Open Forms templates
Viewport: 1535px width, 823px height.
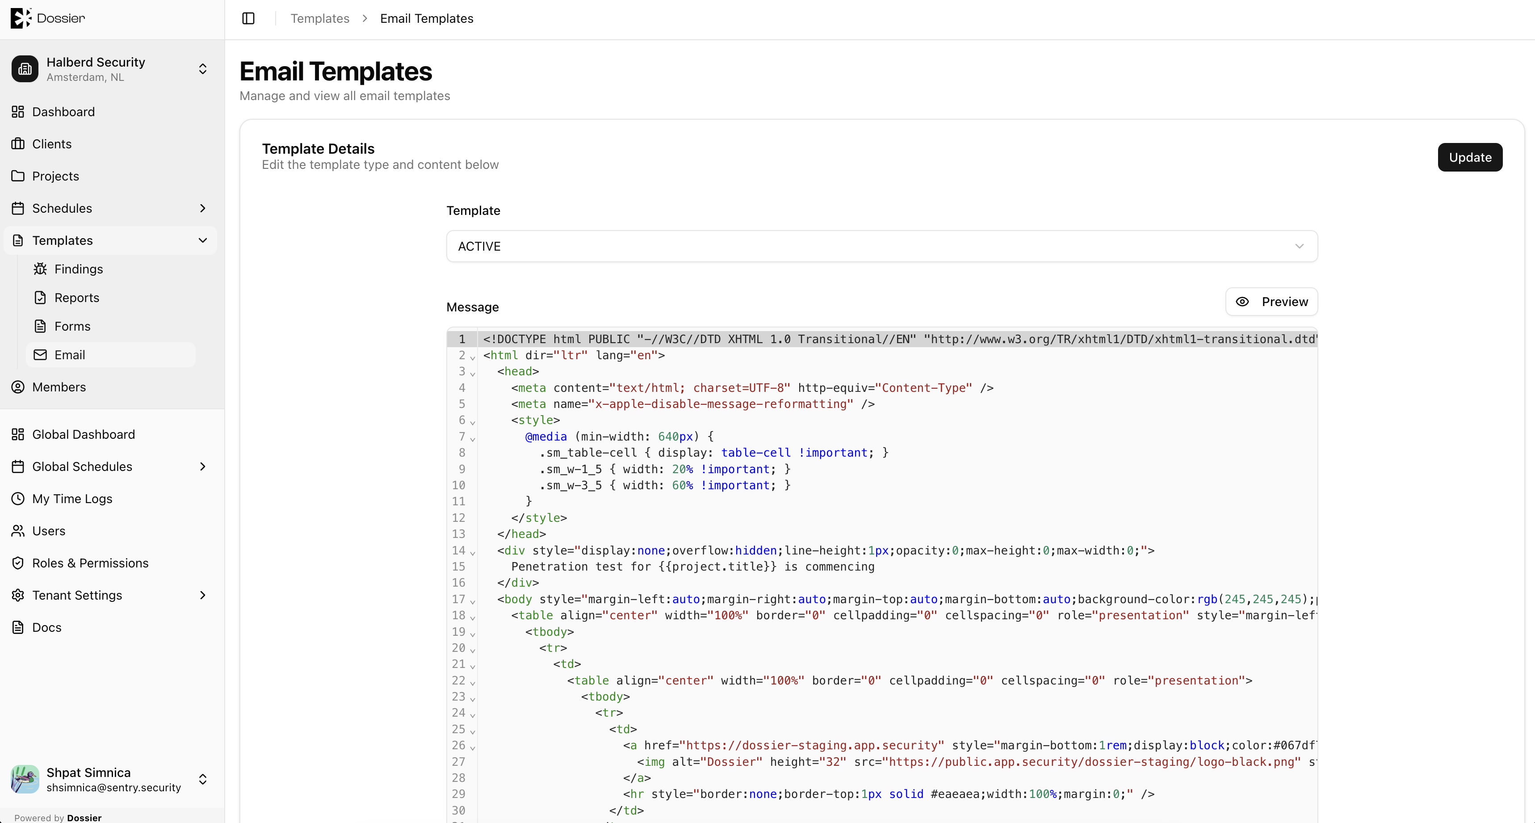(111, 327)
